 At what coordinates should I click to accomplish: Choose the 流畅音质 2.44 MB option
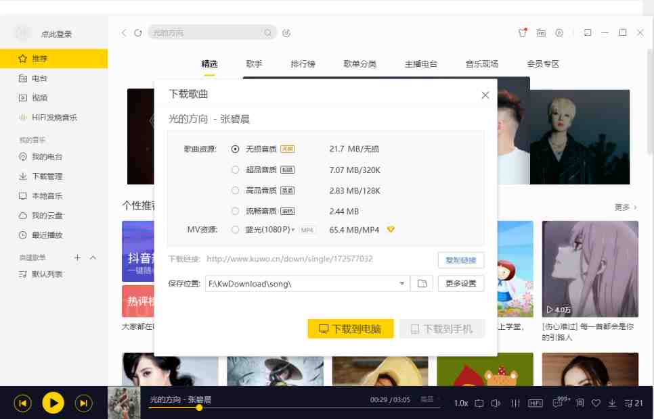236,210
